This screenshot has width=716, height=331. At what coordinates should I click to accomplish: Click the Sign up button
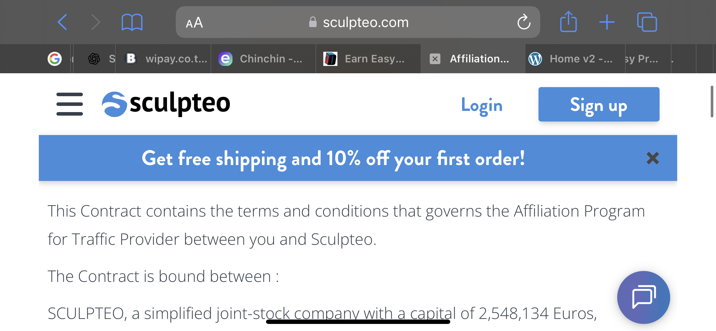click(599, 104)
